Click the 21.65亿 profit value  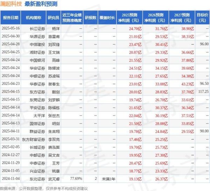coord(135,108)
